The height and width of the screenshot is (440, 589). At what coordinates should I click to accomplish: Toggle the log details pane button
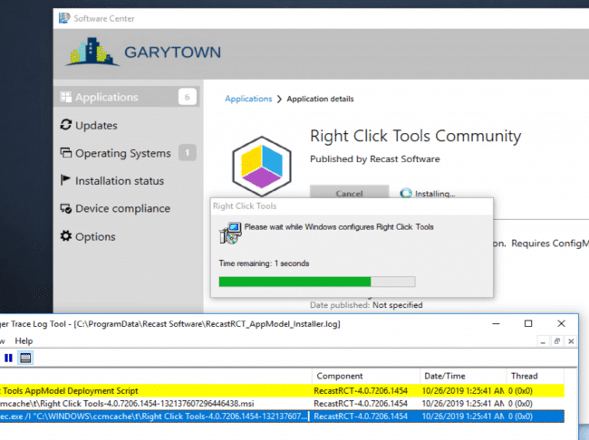(x=25, y=358)
